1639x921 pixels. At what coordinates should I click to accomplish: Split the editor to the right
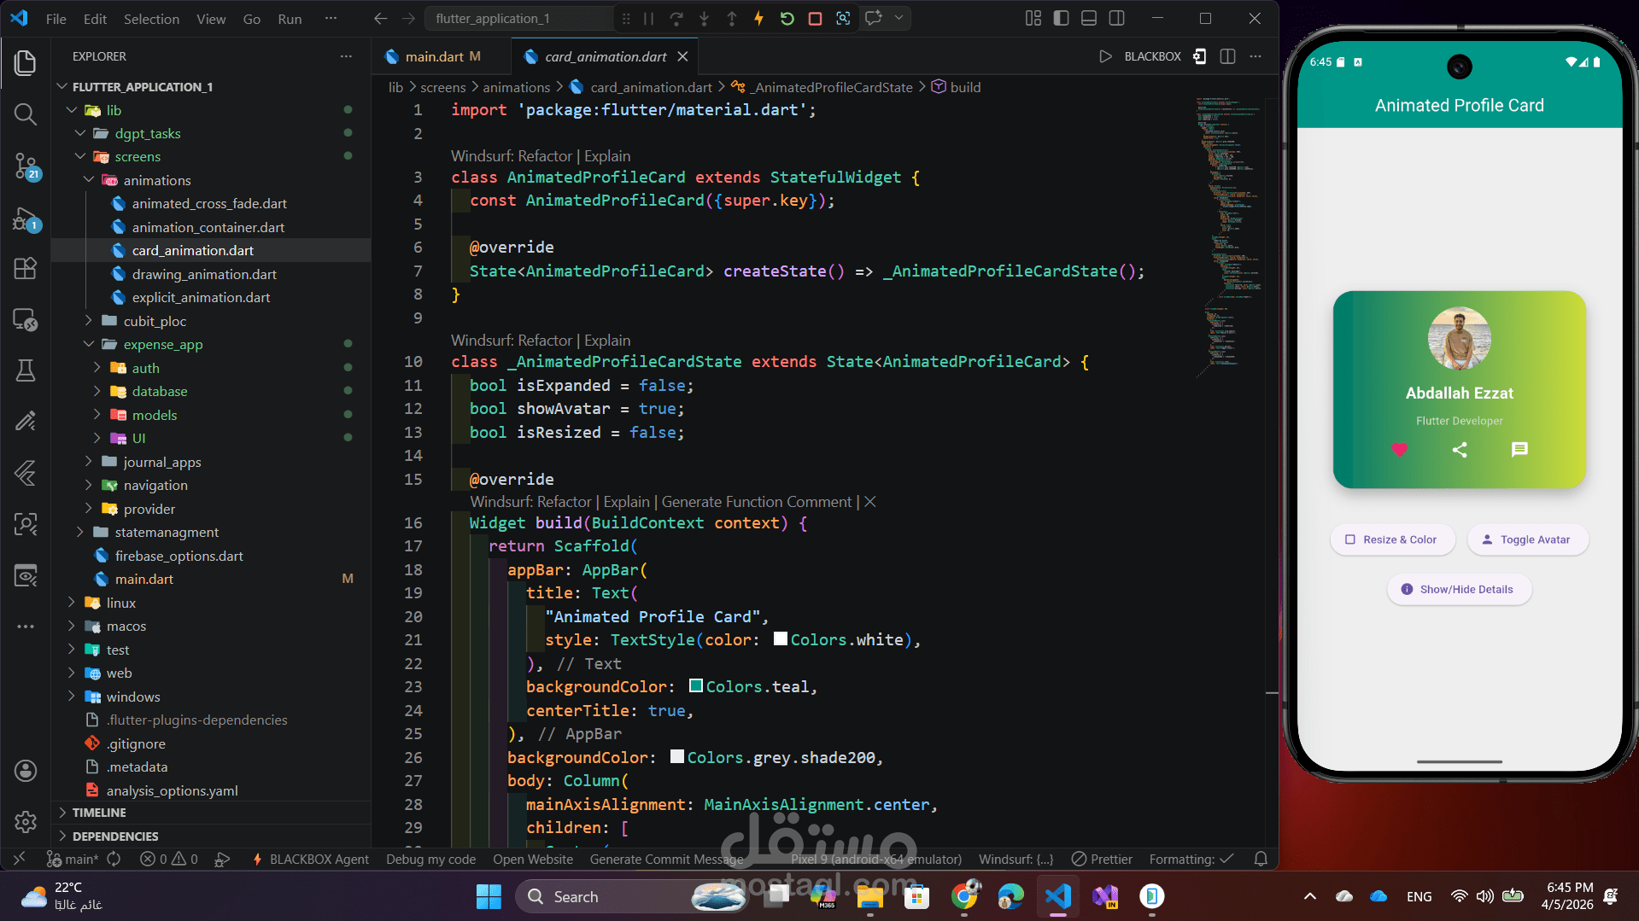1227,56
